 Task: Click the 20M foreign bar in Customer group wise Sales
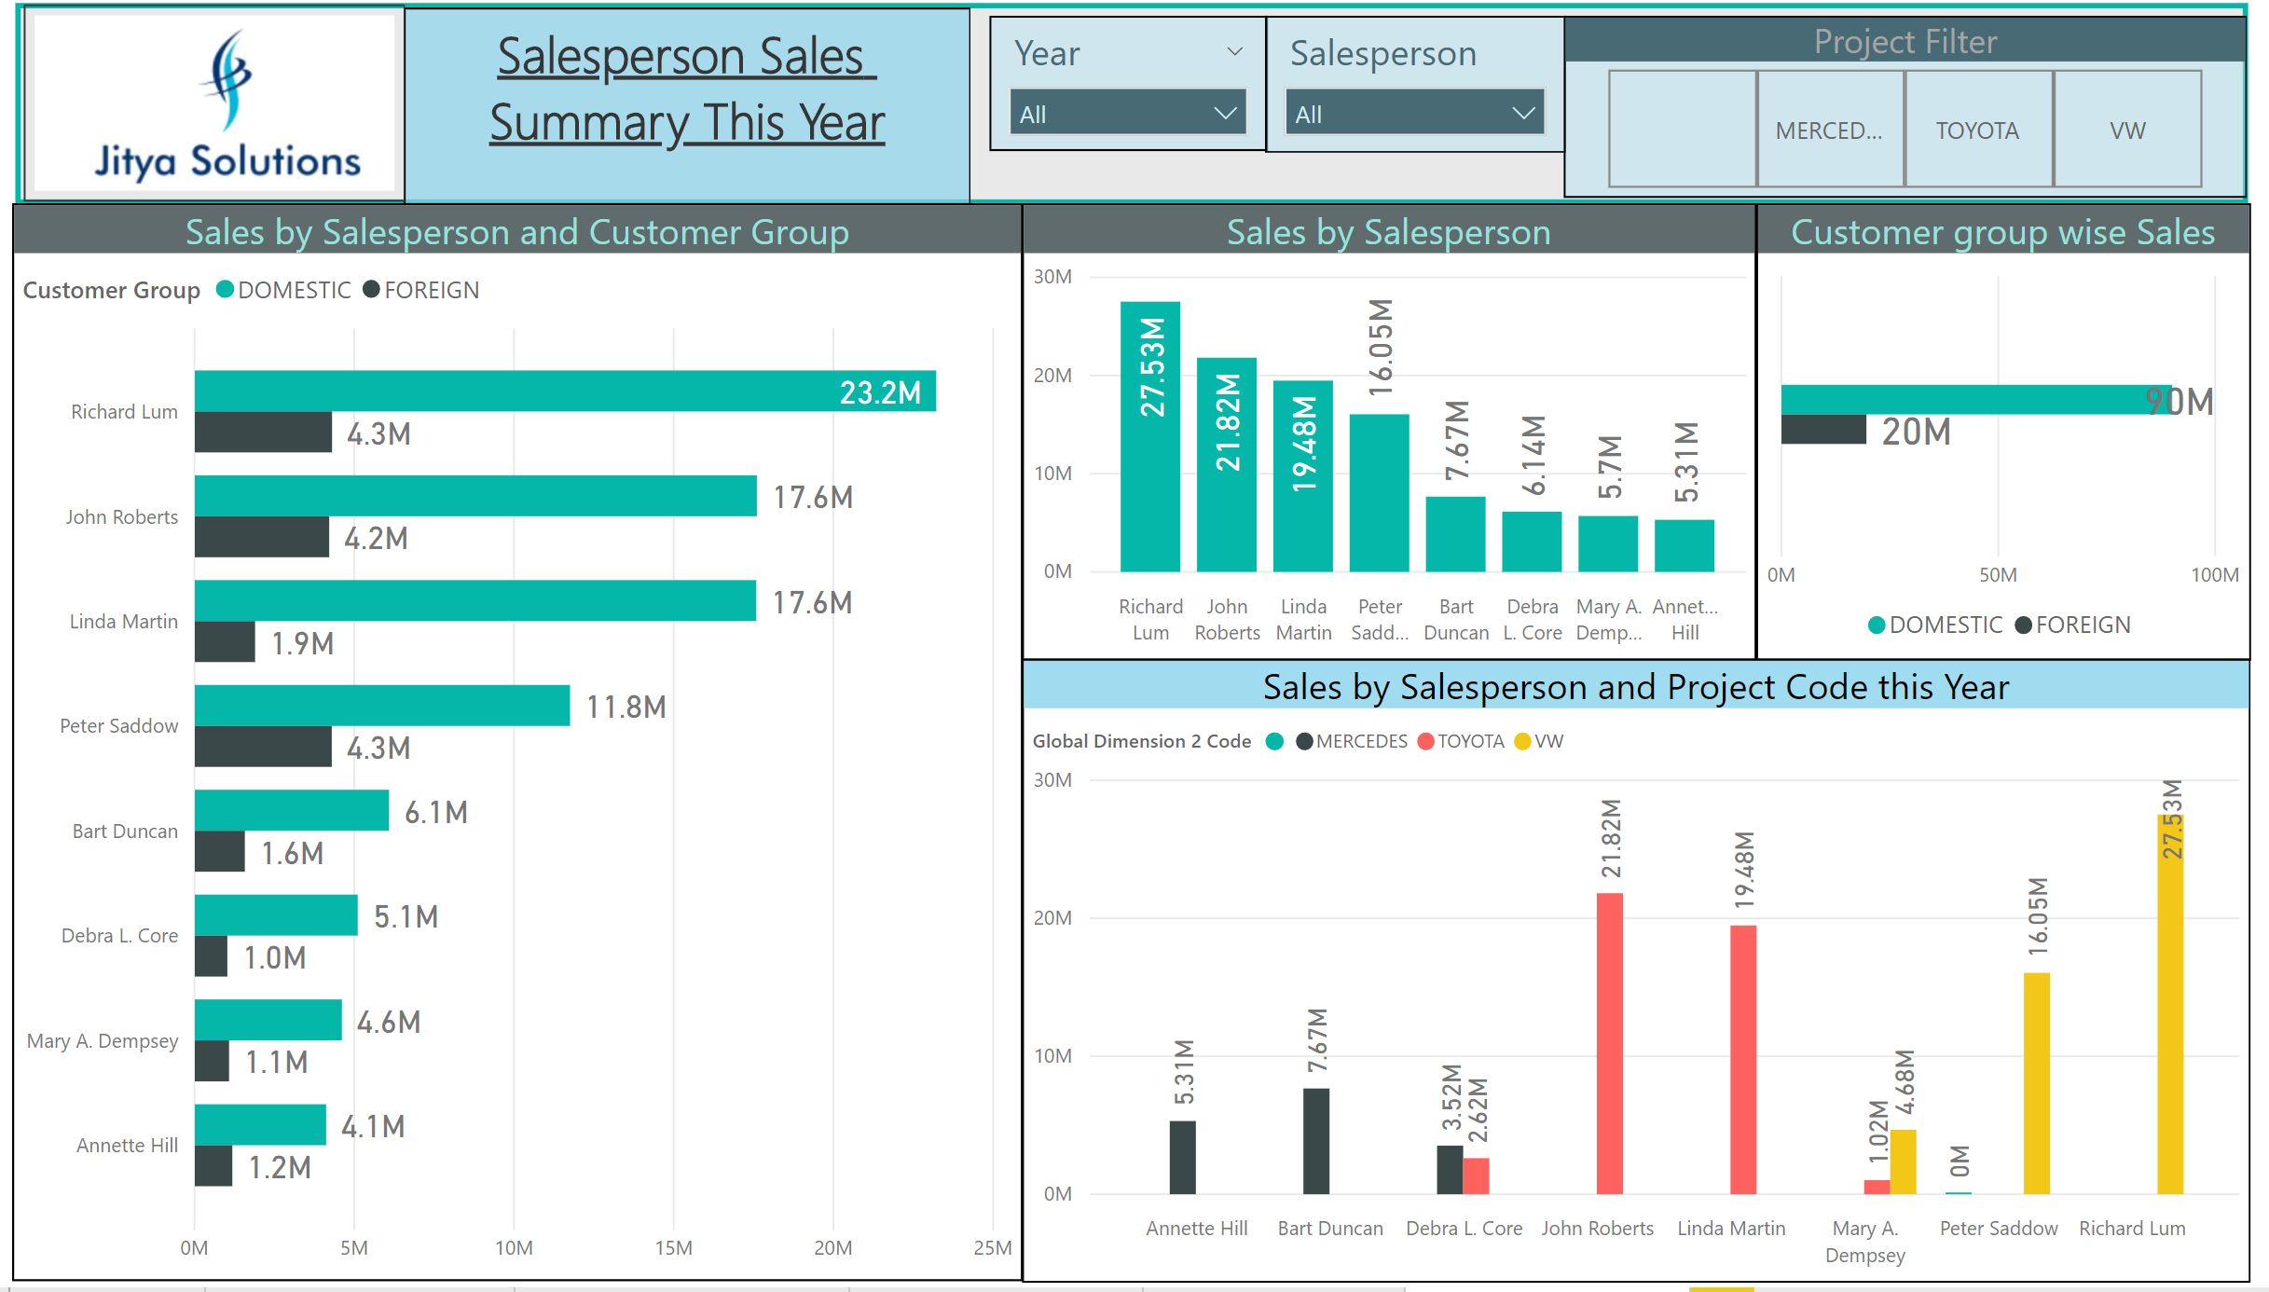[x=1823, y=430]
